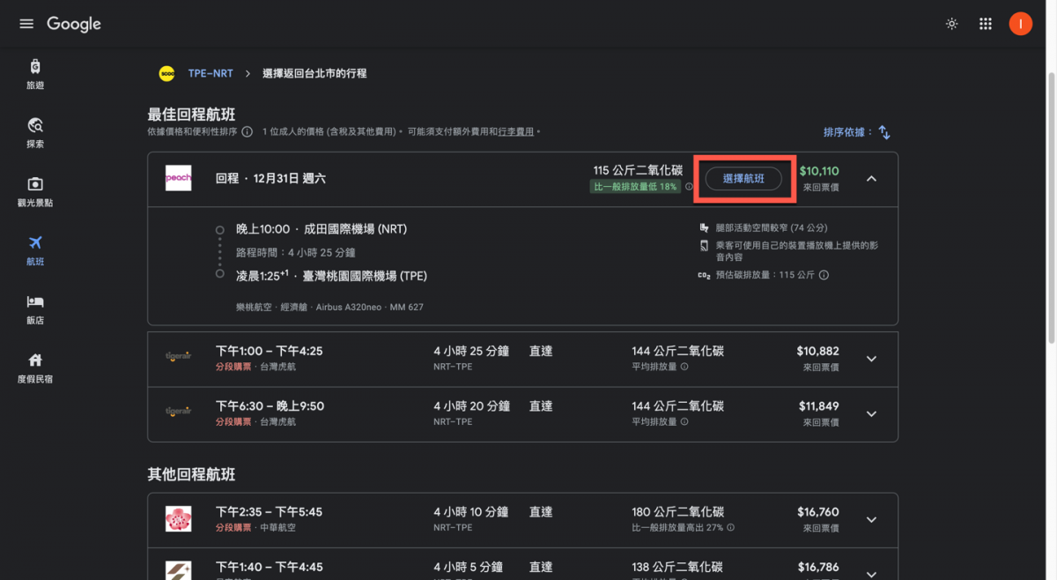This screenshot has height=580, width=1057.
Task: Open the hamburger main menu
Action: coord(26,24)
